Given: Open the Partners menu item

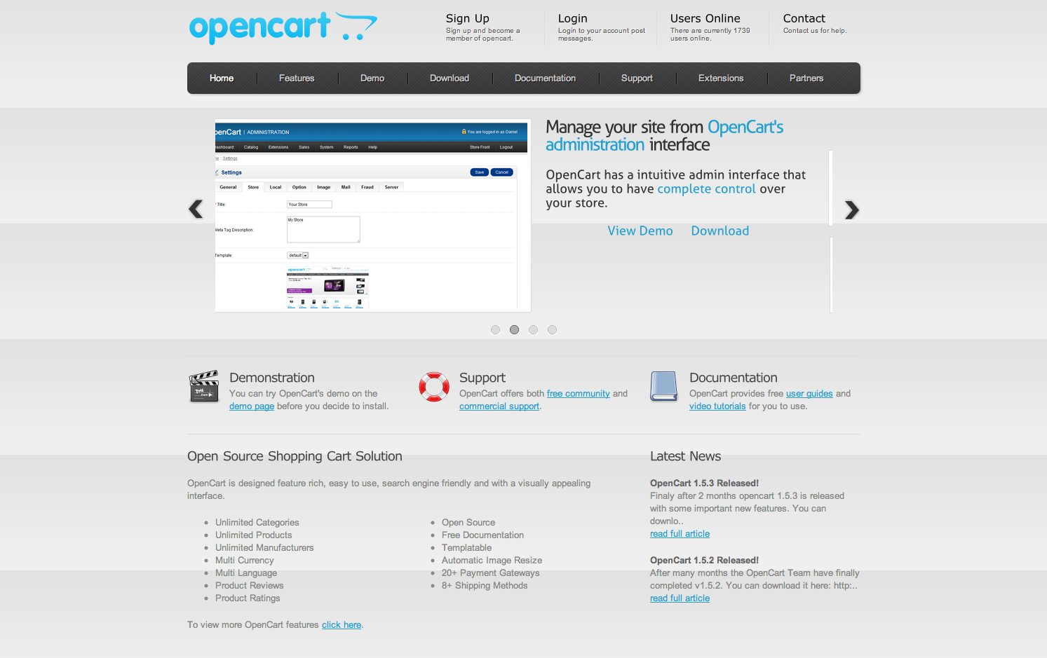Looking at the screenshot, I should click(x=806, y=78).
